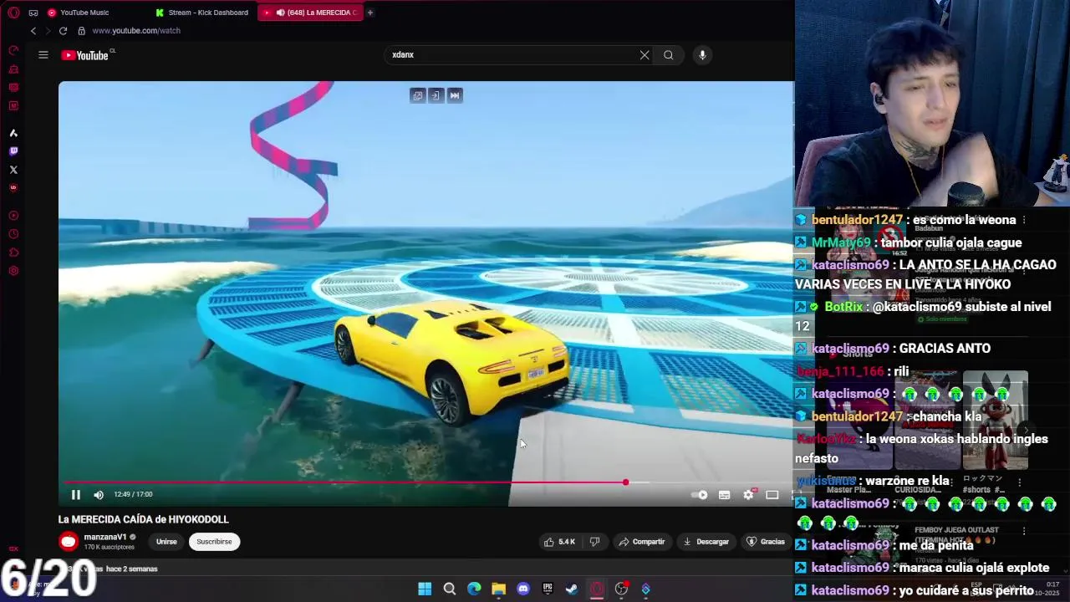This screenshot has width=1070, height=602.
Task: Open GX Corner gamepad icon in tab bar
Action: (x=33, y=13)
